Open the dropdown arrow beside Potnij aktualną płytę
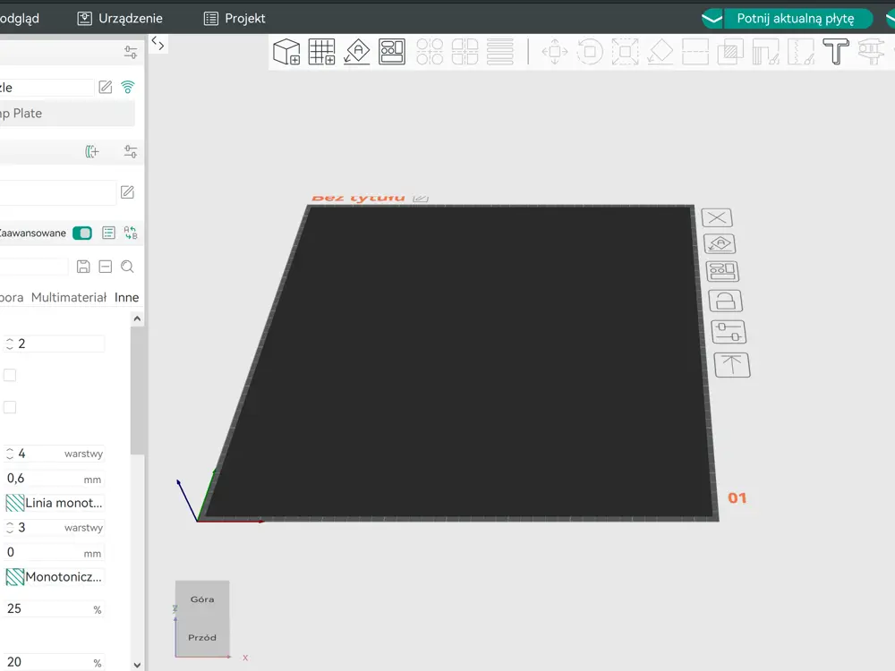 [x=712, y=18]
